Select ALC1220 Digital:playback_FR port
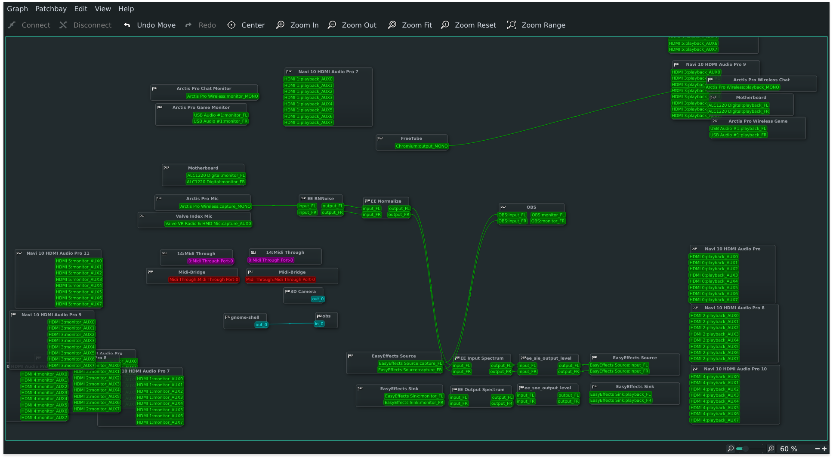This screenshot has height=459, width=833. click(x=738, y=111)
